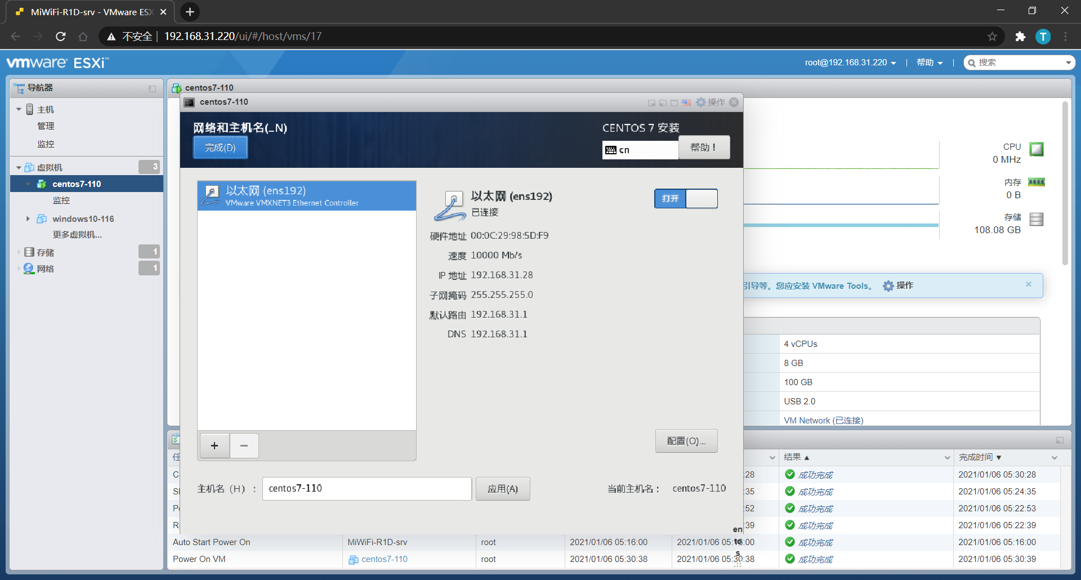Expand the windows10-116 tree node
This screenshot has width=1081, height=580.
28,218
